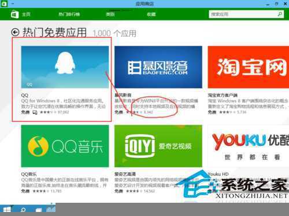
Task: Open the Windows Start button on taskbar
Action: (7, 210)
